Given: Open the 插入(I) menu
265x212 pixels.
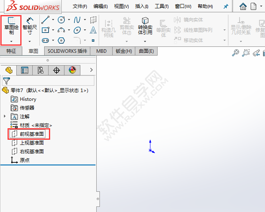Looking at the screenshot, I should (142, 7).
